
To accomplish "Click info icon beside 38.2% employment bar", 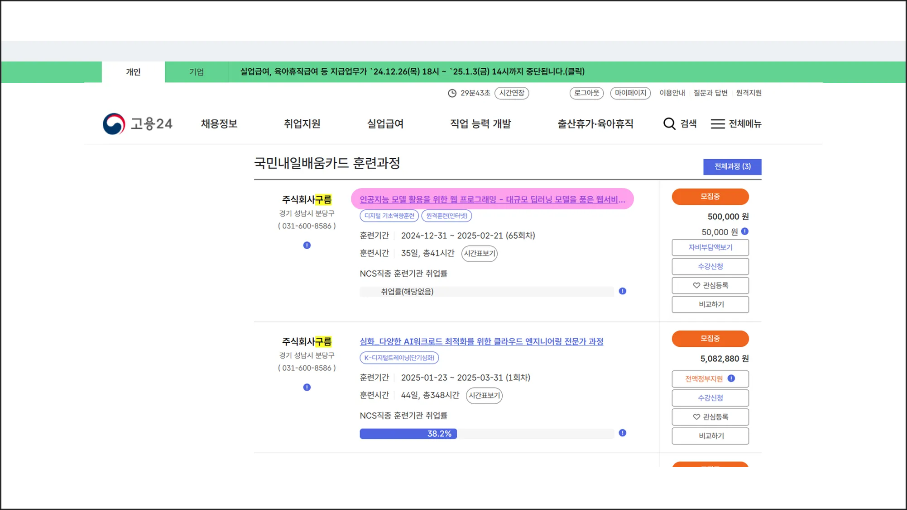I will point(623,433).
